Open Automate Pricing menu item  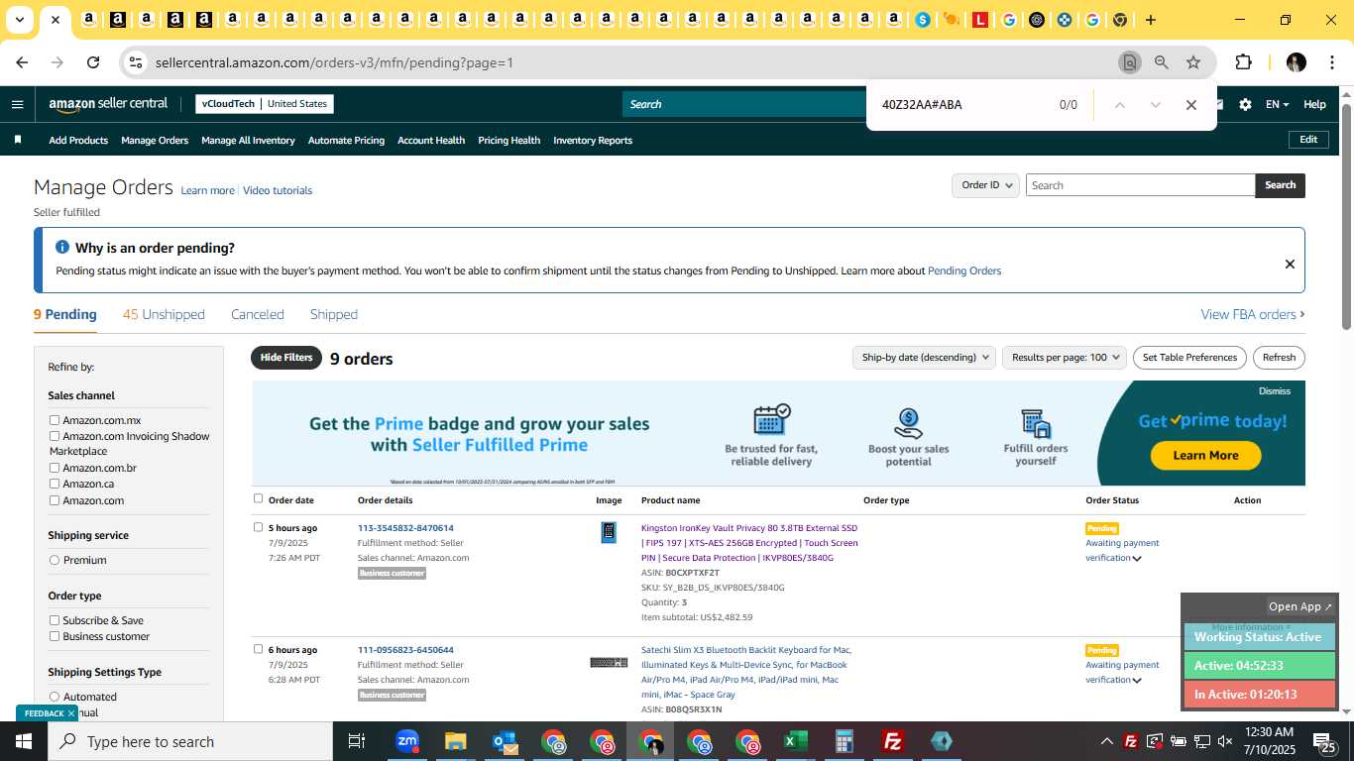tap(346, 140)
